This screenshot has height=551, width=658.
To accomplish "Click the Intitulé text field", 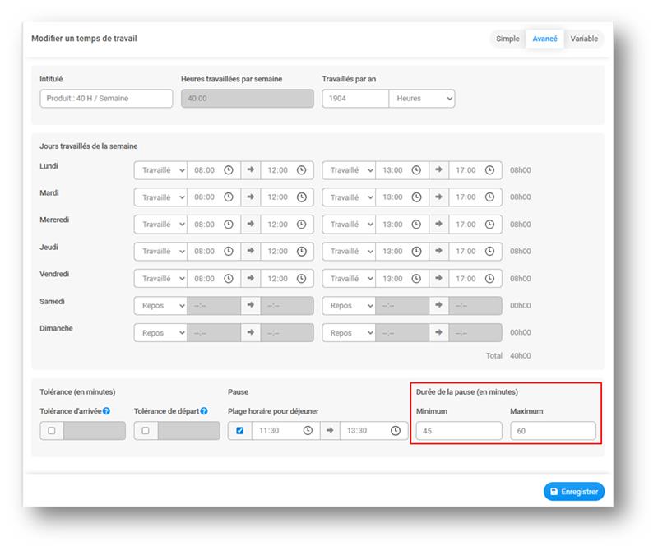I will pyautogui.click(x=106, y=99).
